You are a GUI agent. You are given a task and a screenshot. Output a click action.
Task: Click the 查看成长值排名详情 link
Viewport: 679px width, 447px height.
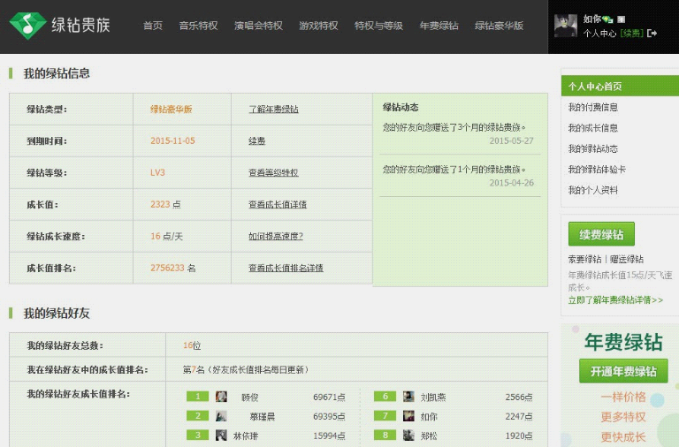click(x=286, y=268)
